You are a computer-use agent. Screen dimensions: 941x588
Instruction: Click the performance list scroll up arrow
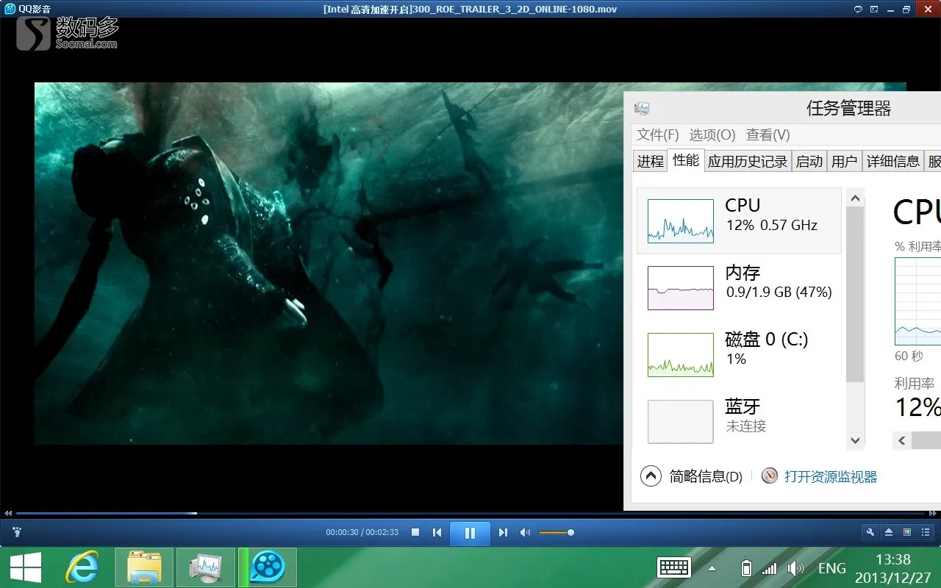[x=855, y=198]
